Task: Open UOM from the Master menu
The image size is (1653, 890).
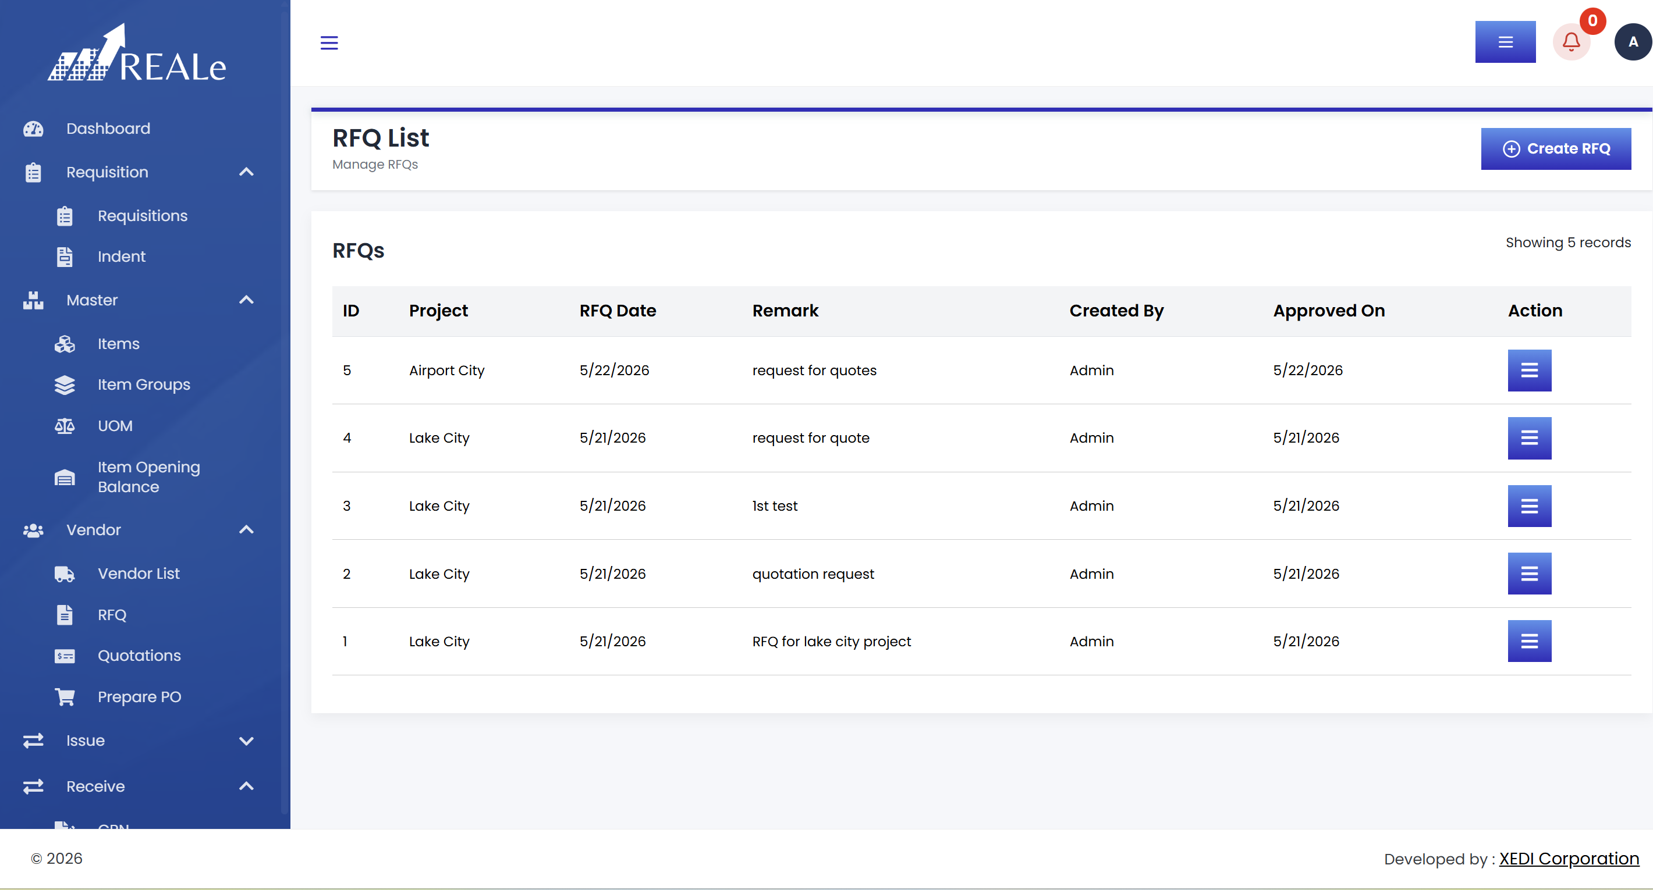Action: [x=115, y=426]
